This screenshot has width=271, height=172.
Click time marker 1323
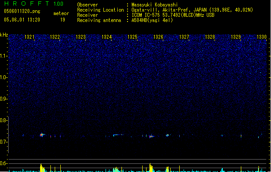coord(81,37)
